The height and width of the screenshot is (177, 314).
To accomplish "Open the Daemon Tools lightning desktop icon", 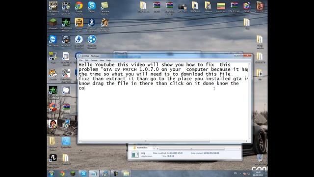I will point(78,42).
